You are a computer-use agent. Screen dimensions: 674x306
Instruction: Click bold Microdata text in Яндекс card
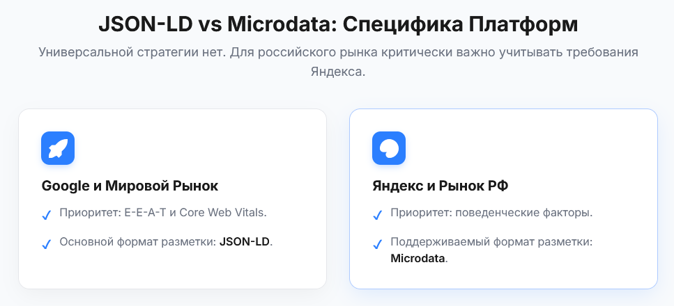tap(418, 259)
